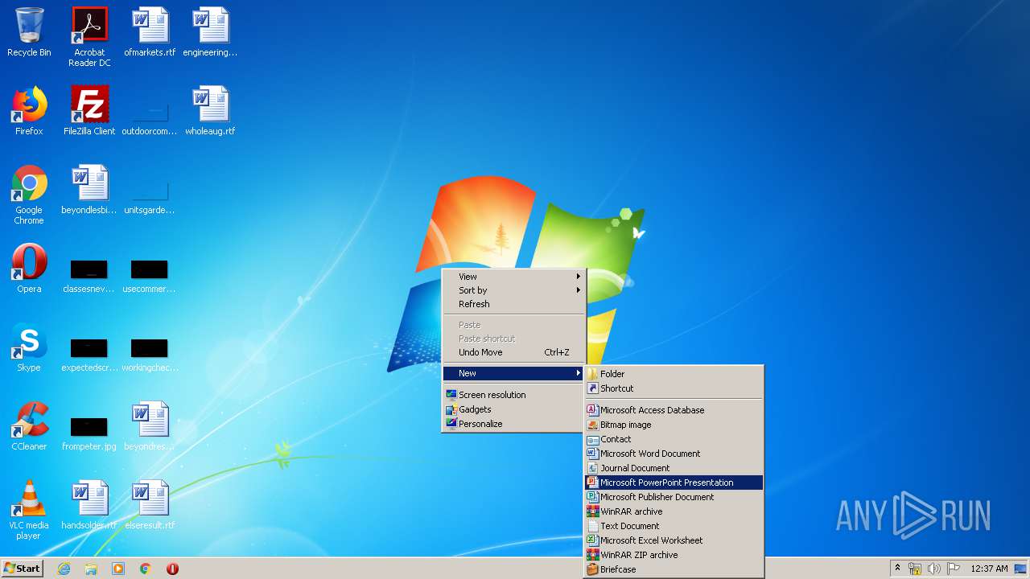The width and height of the screenshot is (1030, 579).
Task: Create a new Microsoft PowerPoint Presentation
Action: point(674,482)
